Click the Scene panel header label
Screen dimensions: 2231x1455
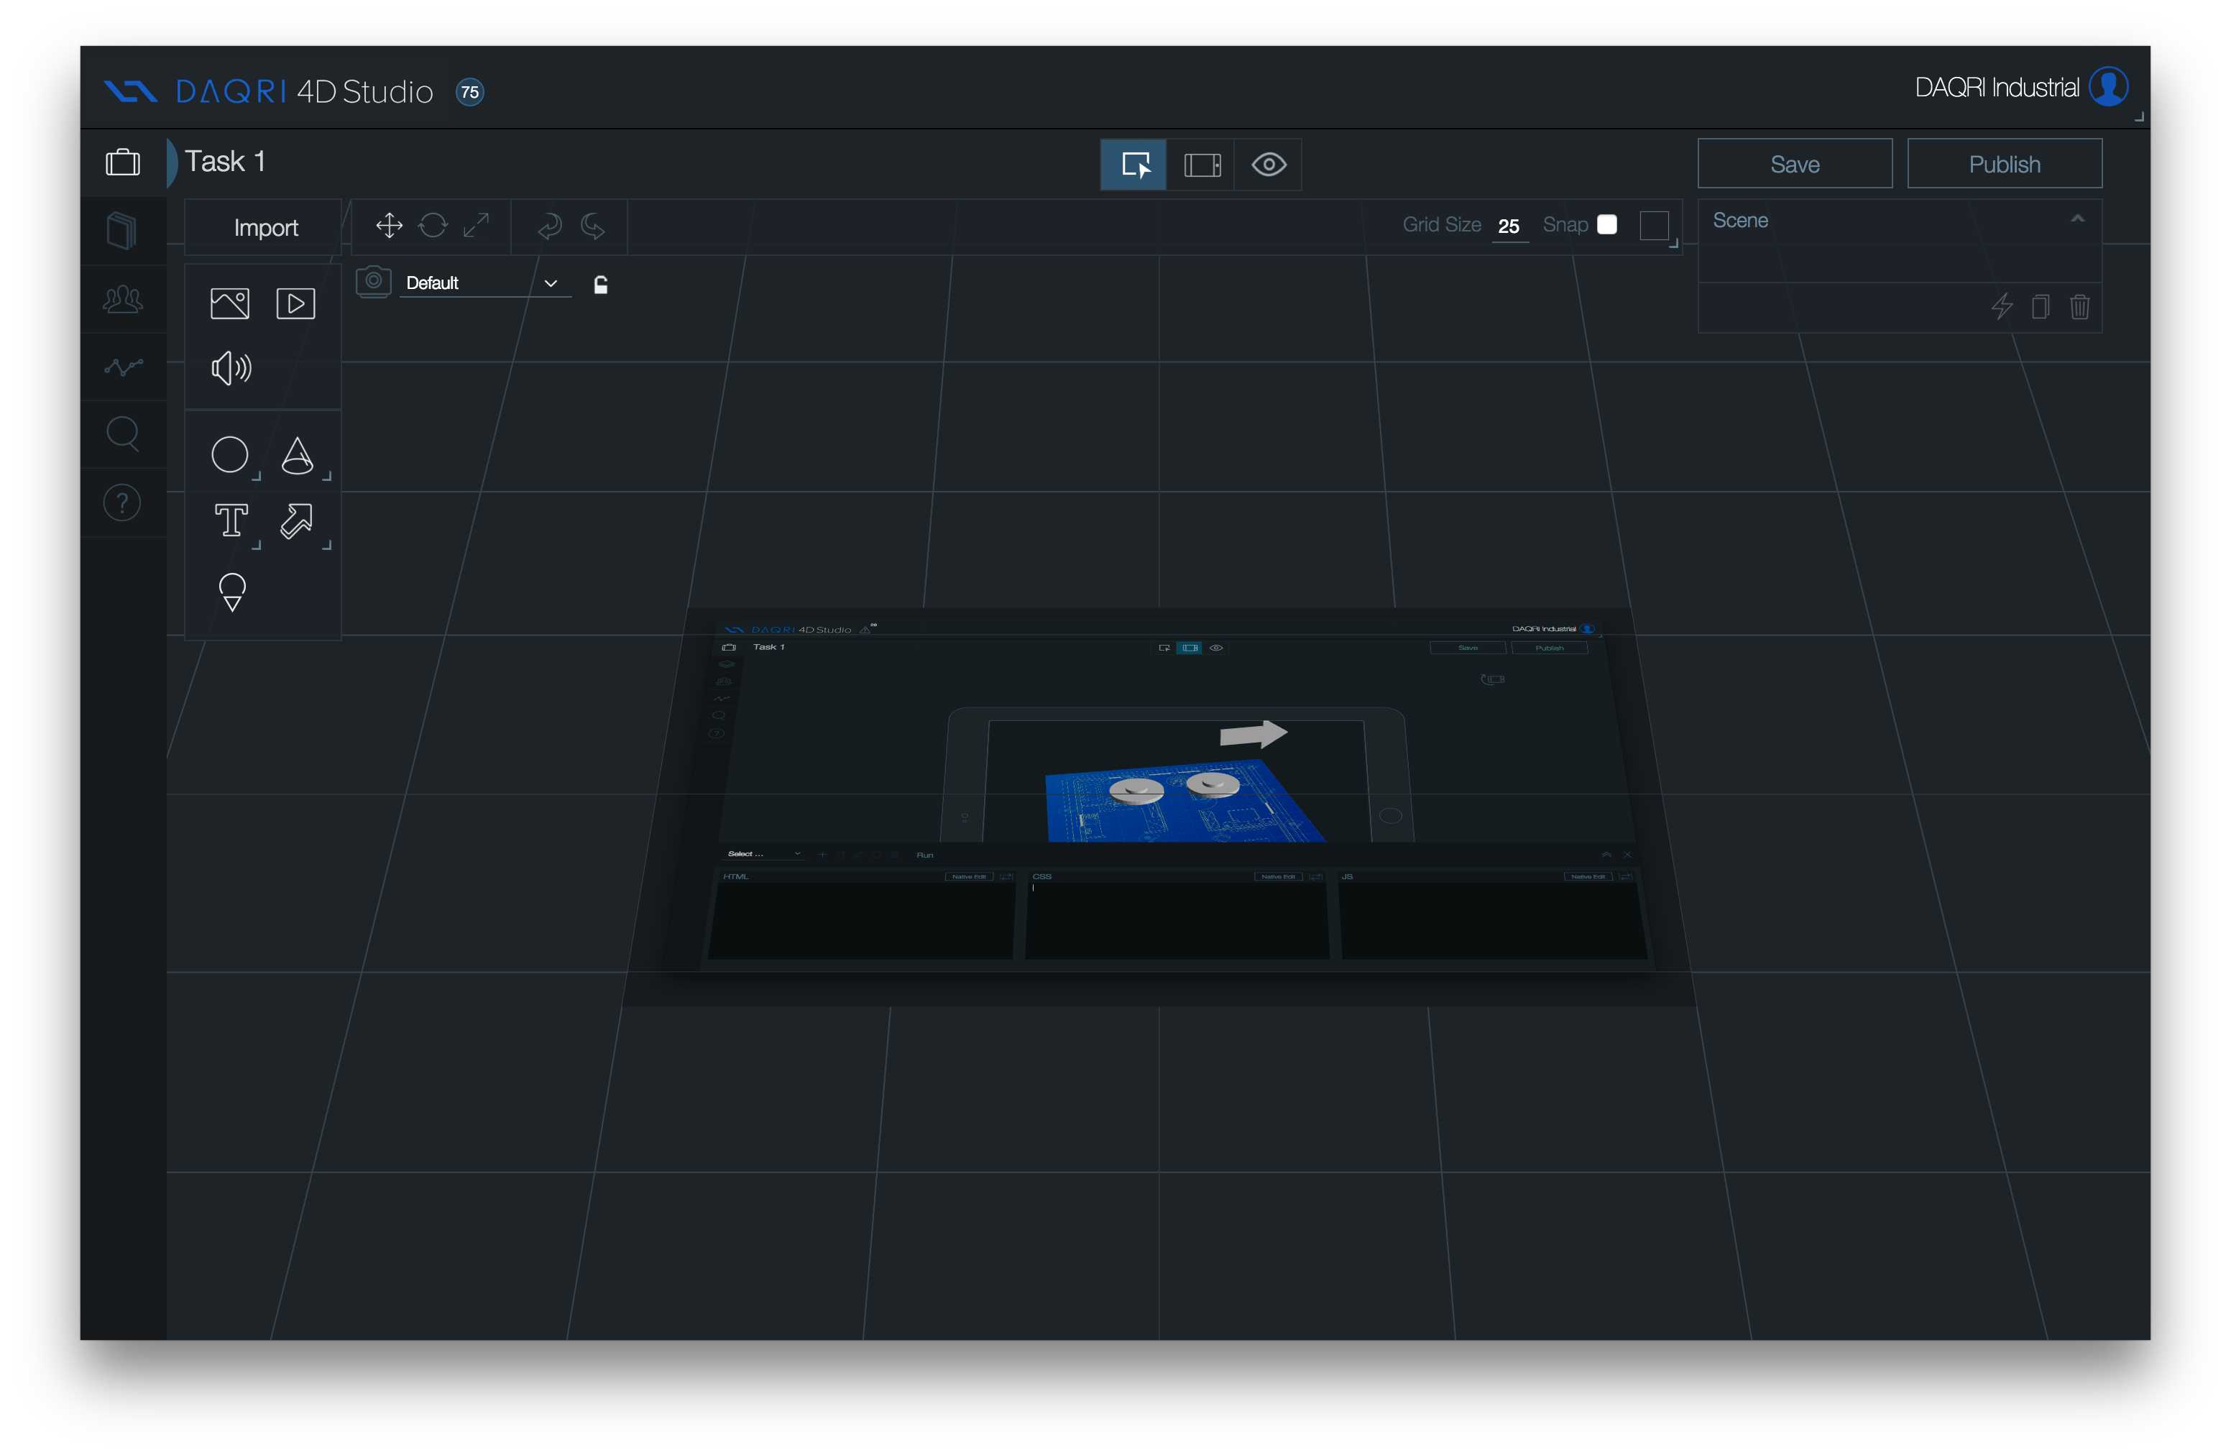[1741, 220]
